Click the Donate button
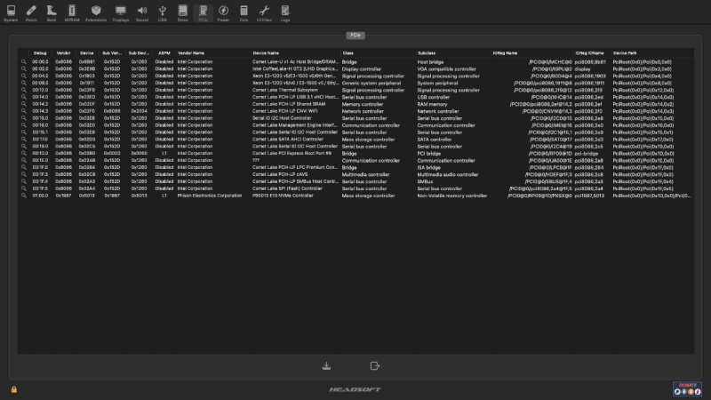This screenshot has height=400, width=711. [x=687, y=388]
